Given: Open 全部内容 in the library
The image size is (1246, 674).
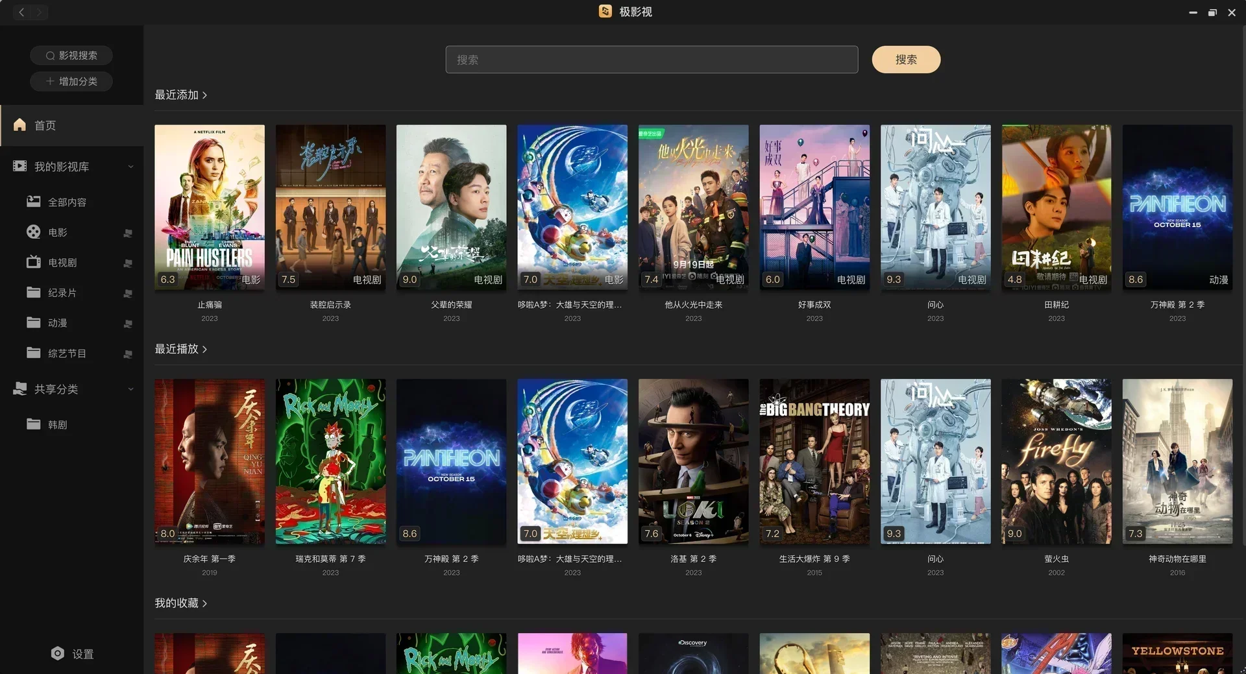Looking at the screenshot, I should pyautogui.click(x=71, y=202).
